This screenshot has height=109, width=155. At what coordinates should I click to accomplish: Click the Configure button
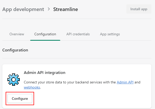[20, 99]
